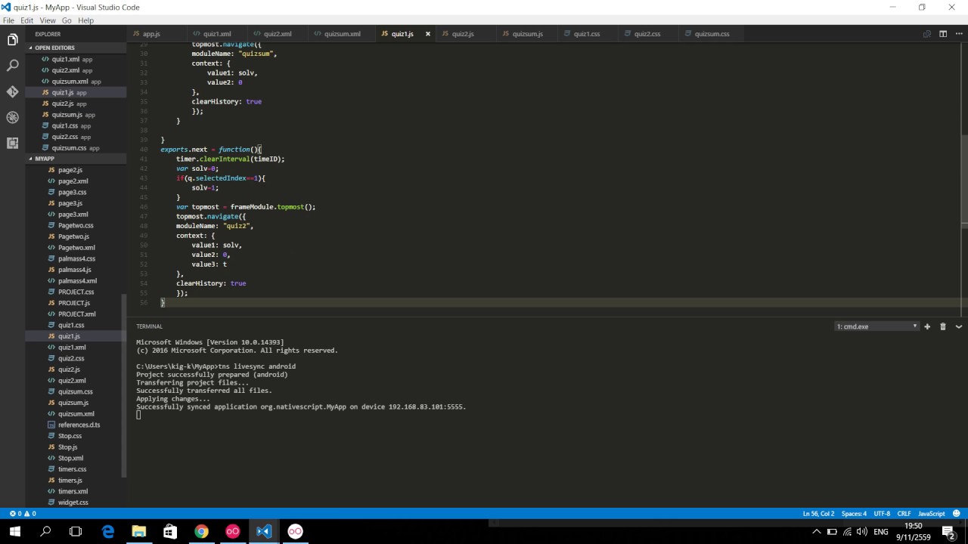Open palmass4.js in the file tree

click(76, 270)
